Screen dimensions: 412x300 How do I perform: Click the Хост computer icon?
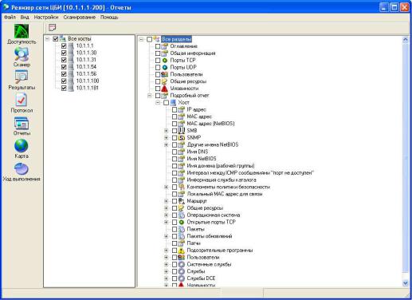tap(173, 102)
